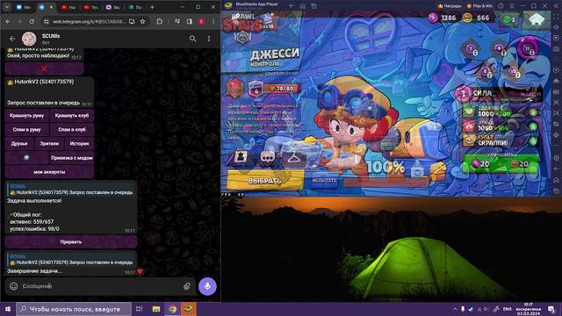Click ВЫБРАТЬ to select Джесси
Viewport: 562px width, 316px height.
[x=265, y=181]
